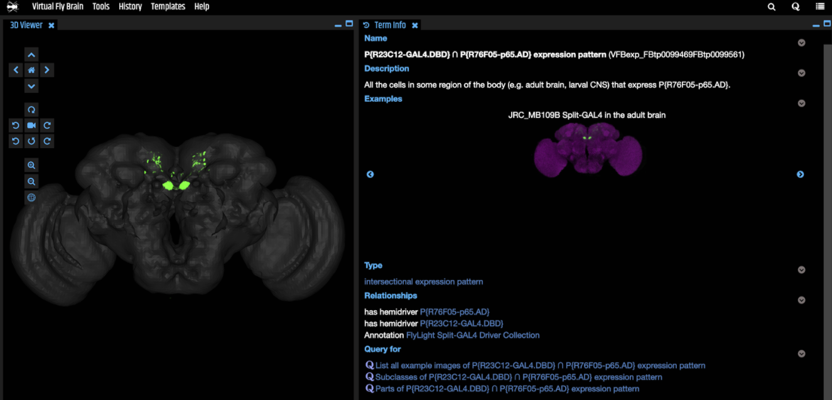Select the home view icon in 3D Viewer

[31, 70]
